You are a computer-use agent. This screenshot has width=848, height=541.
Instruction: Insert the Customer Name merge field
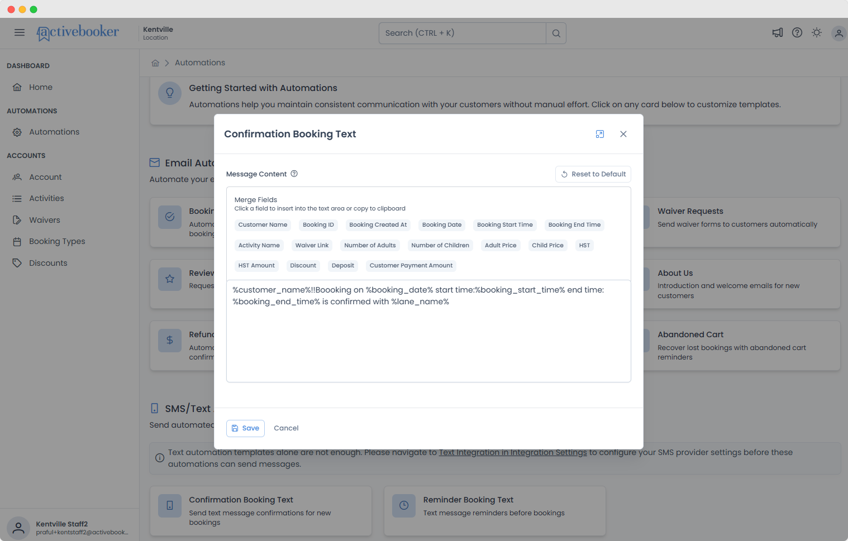(x=263, y=225)
